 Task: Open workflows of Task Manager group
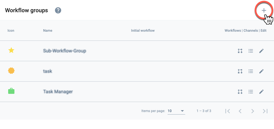[240, 92]
